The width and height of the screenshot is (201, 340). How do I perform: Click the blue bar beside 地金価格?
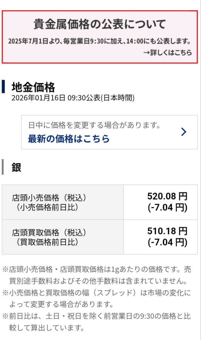pyautogui.click(x=3, y=87)
